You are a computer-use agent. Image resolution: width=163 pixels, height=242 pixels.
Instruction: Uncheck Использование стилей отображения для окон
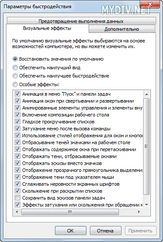17,136
